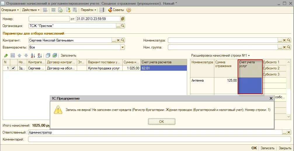Click the Контрагент field Сергеев Николай Евгеньевич
Image resolution: width=294 pixels, height=151 pixels.
pos(70,40)
